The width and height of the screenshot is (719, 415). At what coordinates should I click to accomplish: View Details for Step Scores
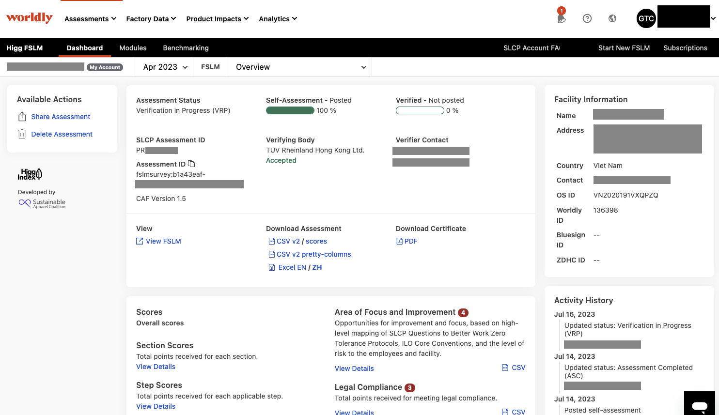pos(156,406)
